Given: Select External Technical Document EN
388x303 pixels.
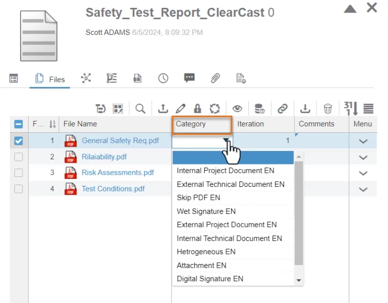Looking at the screenshot, I should [233, 184].
